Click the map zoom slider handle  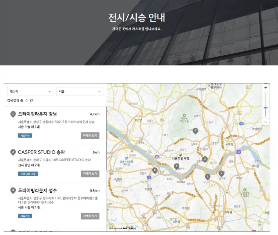pos(265,108)
